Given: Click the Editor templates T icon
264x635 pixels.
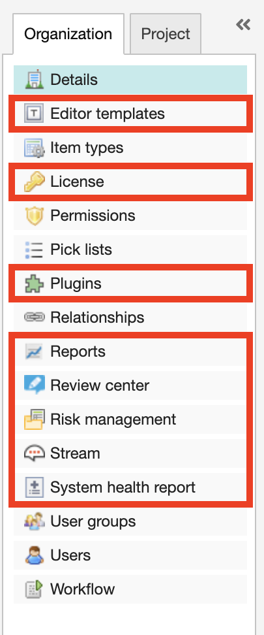Looking at the screenshot, I should (35, 114).
